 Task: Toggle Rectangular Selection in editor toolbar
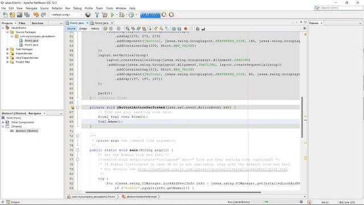pyautogui.click(x=150, y=29)
